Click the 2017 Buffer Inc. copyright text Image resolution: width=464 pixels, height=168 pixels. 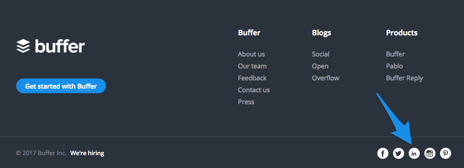(41, 153)
